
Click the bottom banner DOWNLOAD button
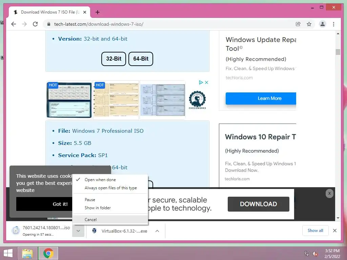(x=258, y=204)
